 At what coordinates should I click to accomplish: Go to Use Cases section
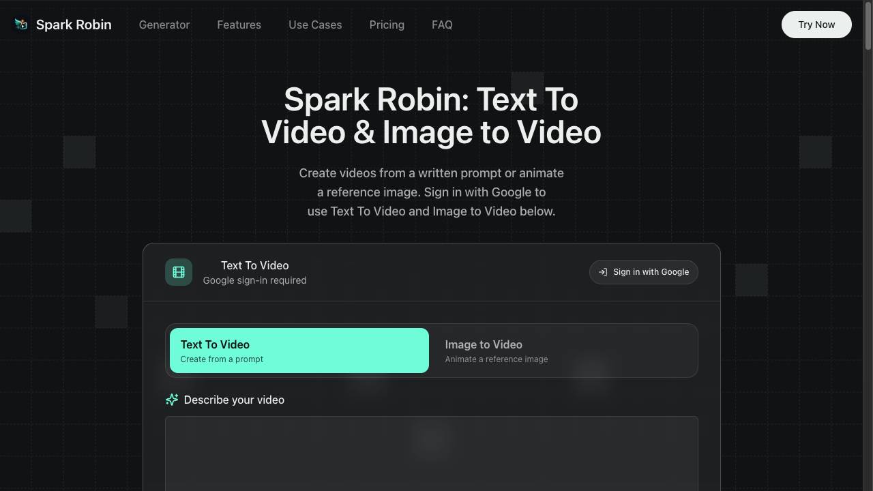pyautogui.click(x=315, y=25)
